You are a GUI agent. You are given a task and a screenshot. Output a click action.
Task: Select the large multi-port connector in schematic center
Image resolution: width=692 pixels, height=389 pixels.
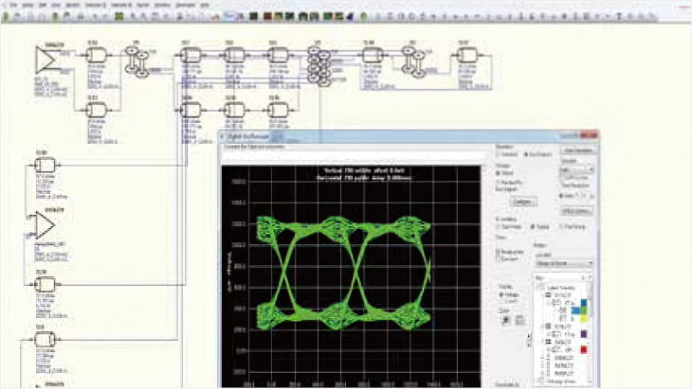[x=317, y=64]
